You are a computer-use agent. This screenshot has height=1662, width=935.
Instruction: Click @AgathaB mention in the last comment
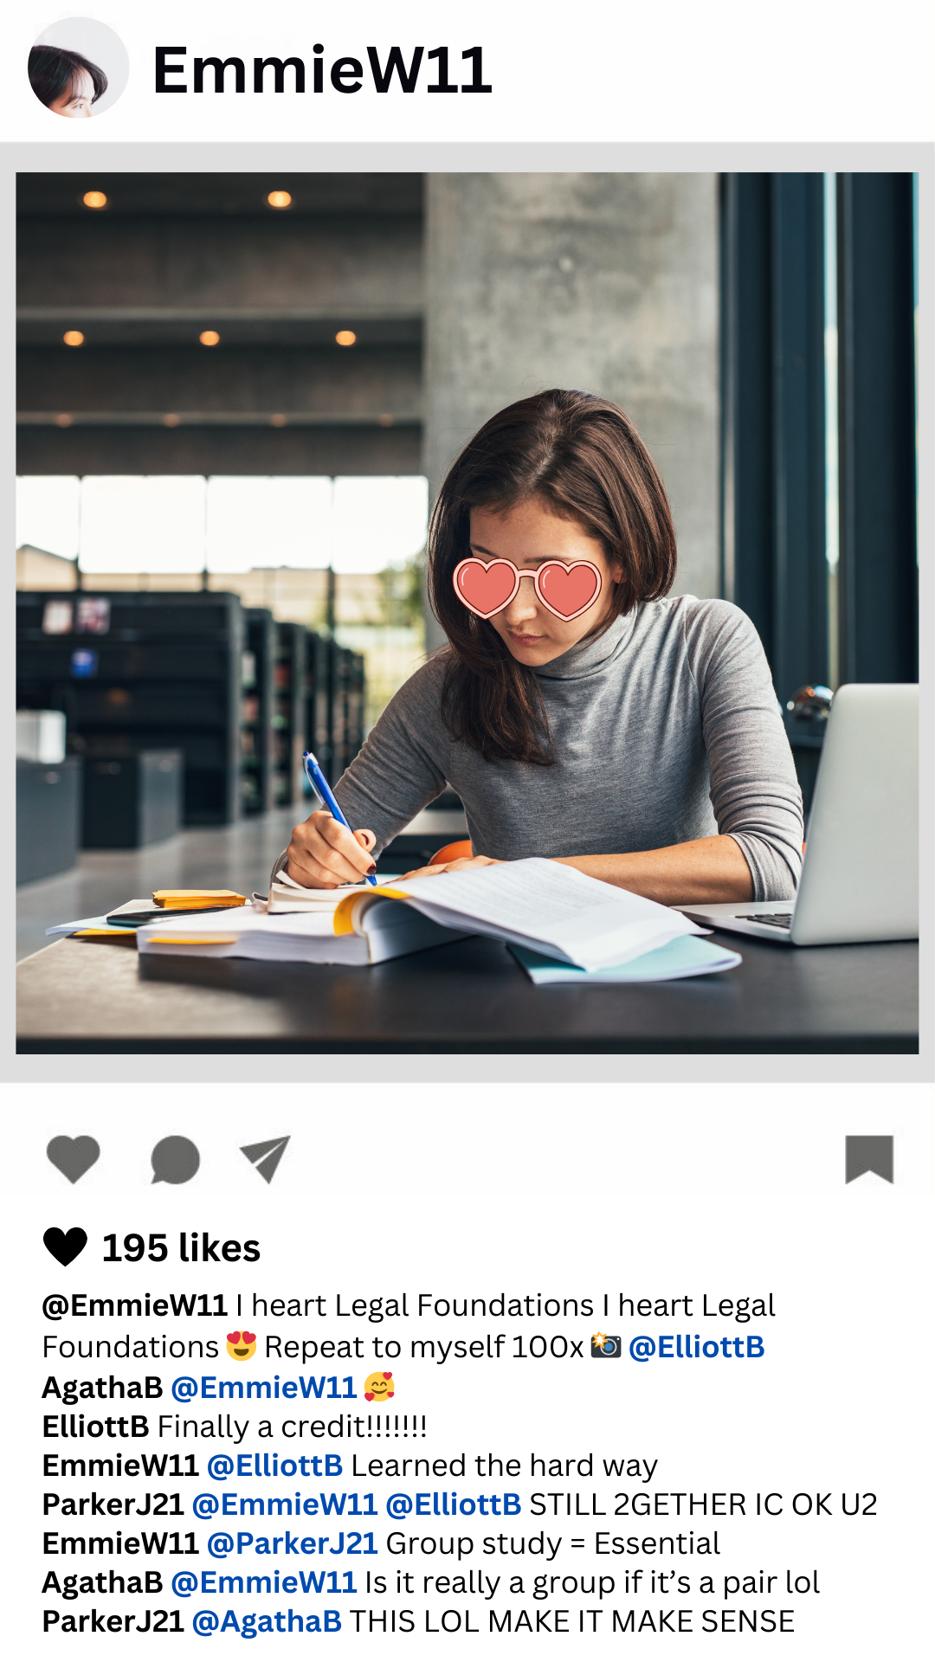point(267,1621)
